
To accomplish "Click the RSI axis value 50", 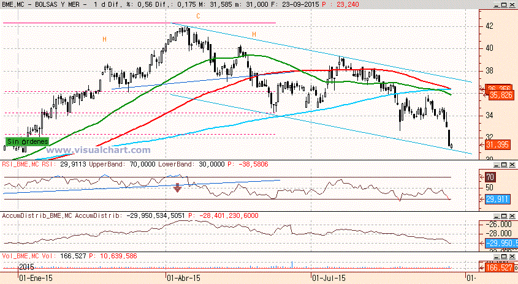I will tap(489, 188).
